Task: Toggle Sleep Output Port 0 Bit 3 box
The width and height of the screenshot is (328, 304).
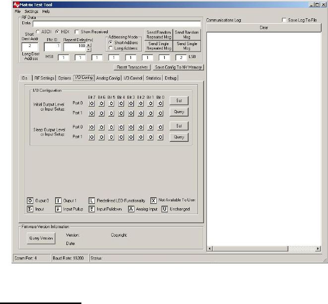Action: click(x=131, y=127)
